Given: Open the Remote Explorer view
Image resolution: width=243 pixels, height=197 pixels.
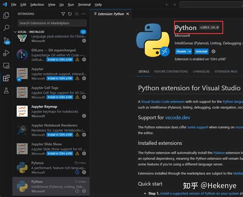Looking at the screenshot, I should coord(6,66).
